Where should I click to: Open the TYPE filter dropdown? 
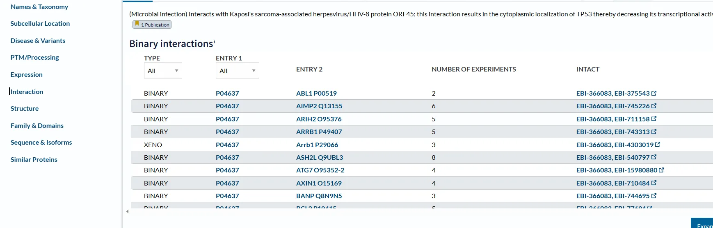(162, 71)
